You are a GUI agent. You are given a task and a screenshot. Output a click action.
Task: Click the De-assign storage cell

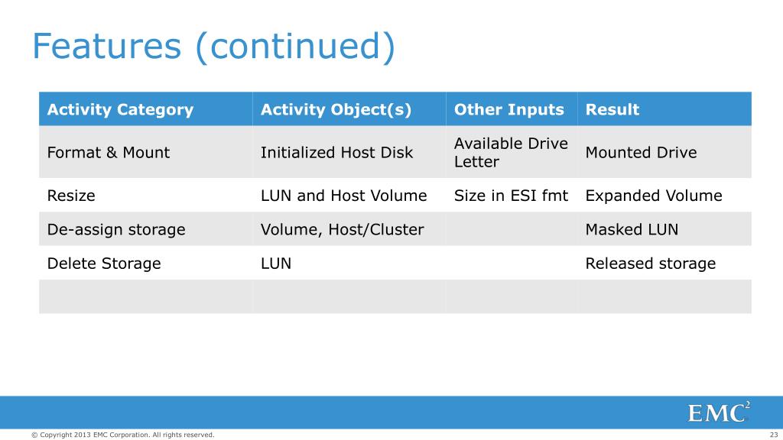click(x=146, y=229)
